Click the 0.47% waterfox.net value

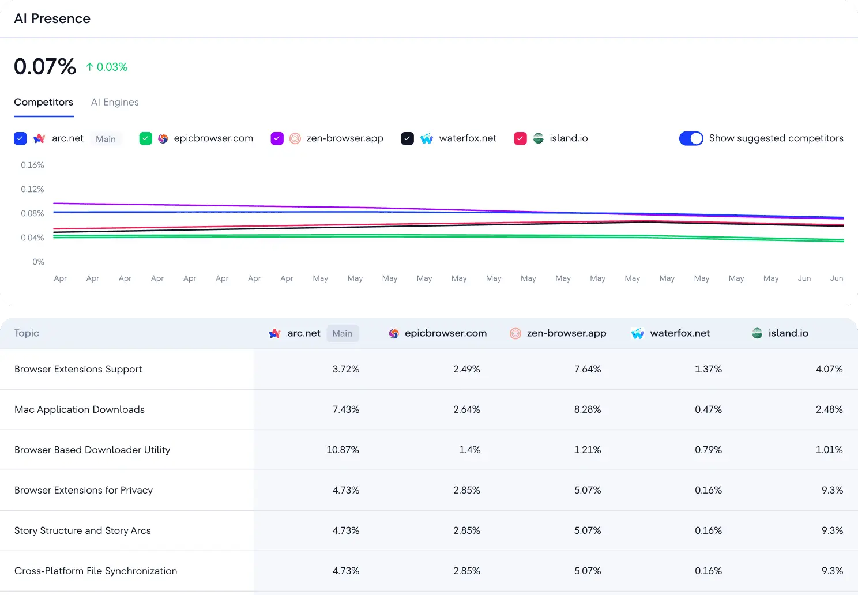tap(709, 409)
